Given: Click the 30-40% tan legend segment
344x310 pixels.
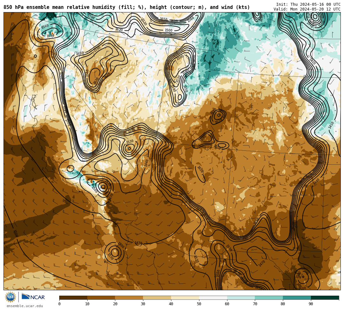Looking at the screenshot, I should coord(157,298).
